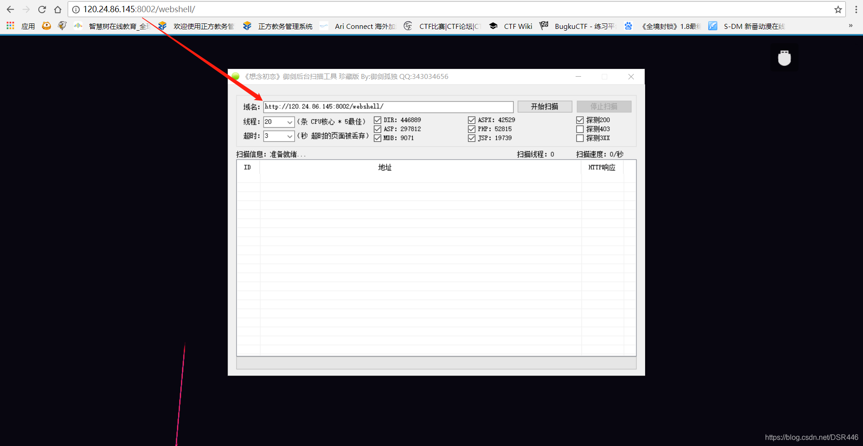The image size is (863, 446).
Task: Toggle the ASP: 297812 checkbox
Action: (x=378, y=129)
